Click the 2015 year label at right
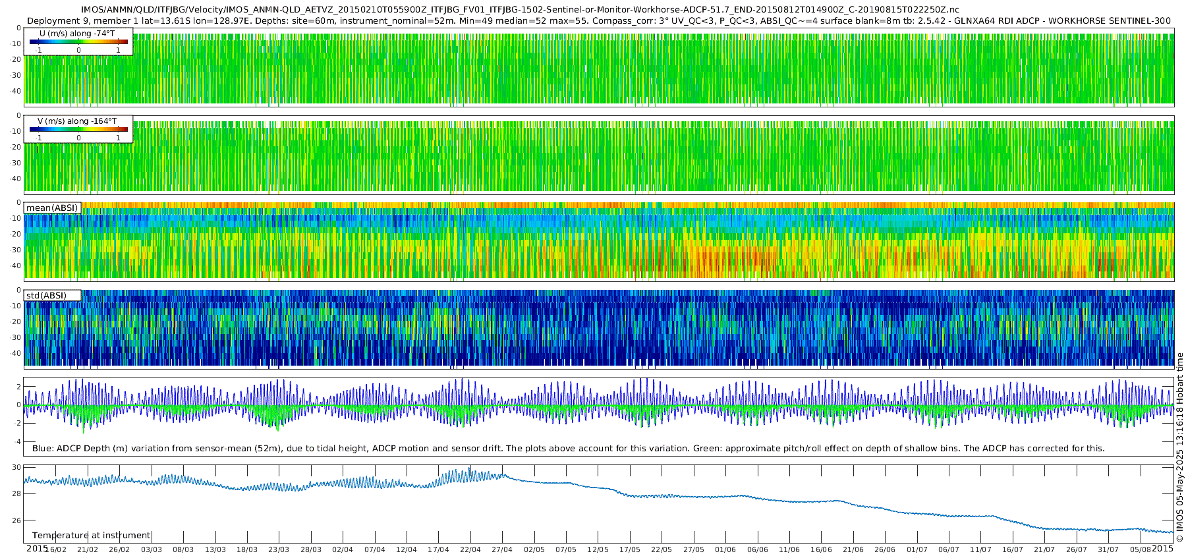 pyautogui.click(x=1163, y=549)
